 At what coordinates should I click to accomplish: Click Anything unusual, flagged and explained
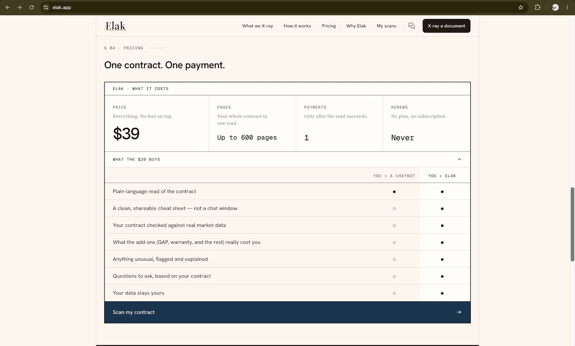[160, 259]
